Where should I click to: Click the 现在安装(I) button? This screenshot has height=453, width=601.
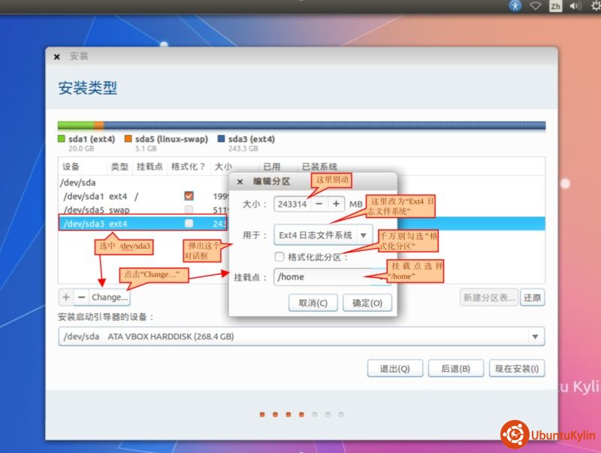point(516,369)
